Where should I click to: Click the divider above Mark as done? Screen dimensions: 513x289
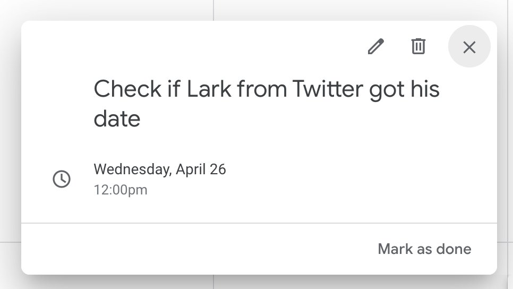pyautogui.click(x=259, y=223)
